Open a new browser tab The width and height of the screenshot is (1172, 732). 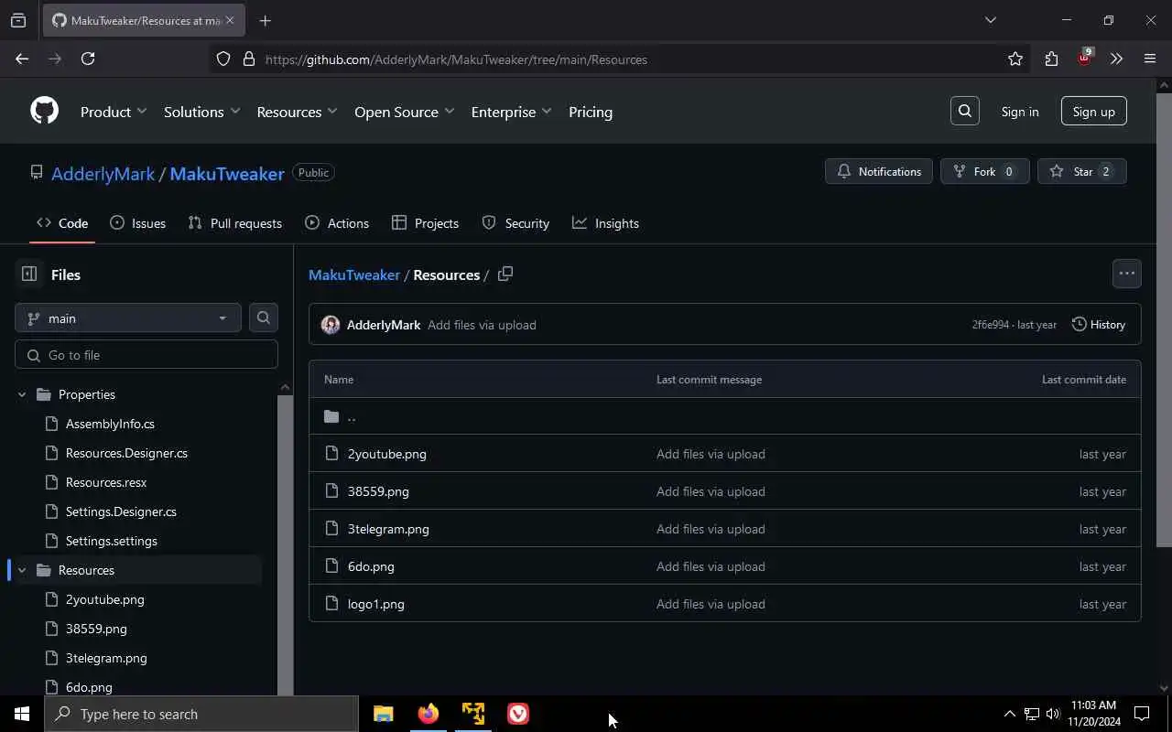[265, 20]
